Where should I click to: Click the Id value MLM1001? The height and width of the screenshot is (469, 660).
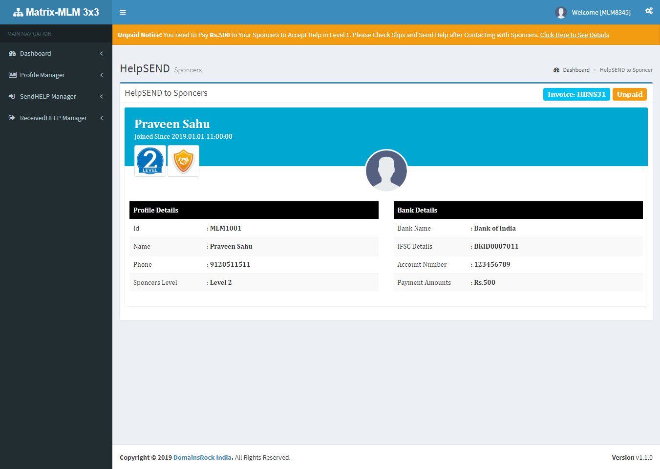click(x=226, y=228)
